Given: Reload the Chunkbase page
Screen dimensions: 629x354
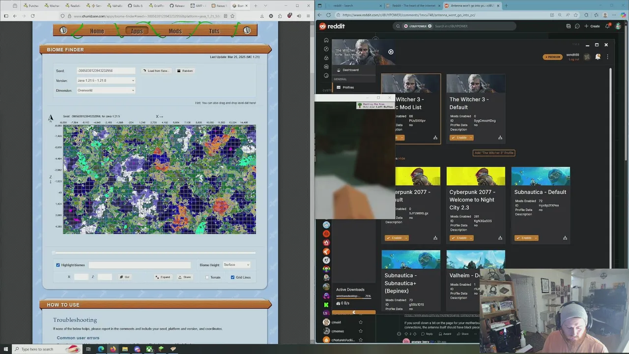Looking at the screenshot, I should tap(32, 16).
